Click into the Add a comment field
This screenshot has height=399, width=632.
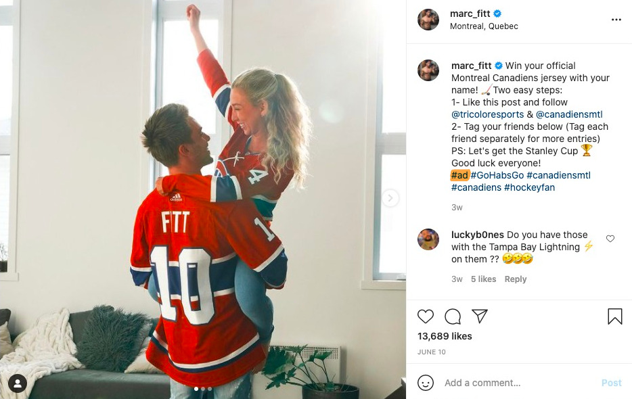click(x=518, y=383)
